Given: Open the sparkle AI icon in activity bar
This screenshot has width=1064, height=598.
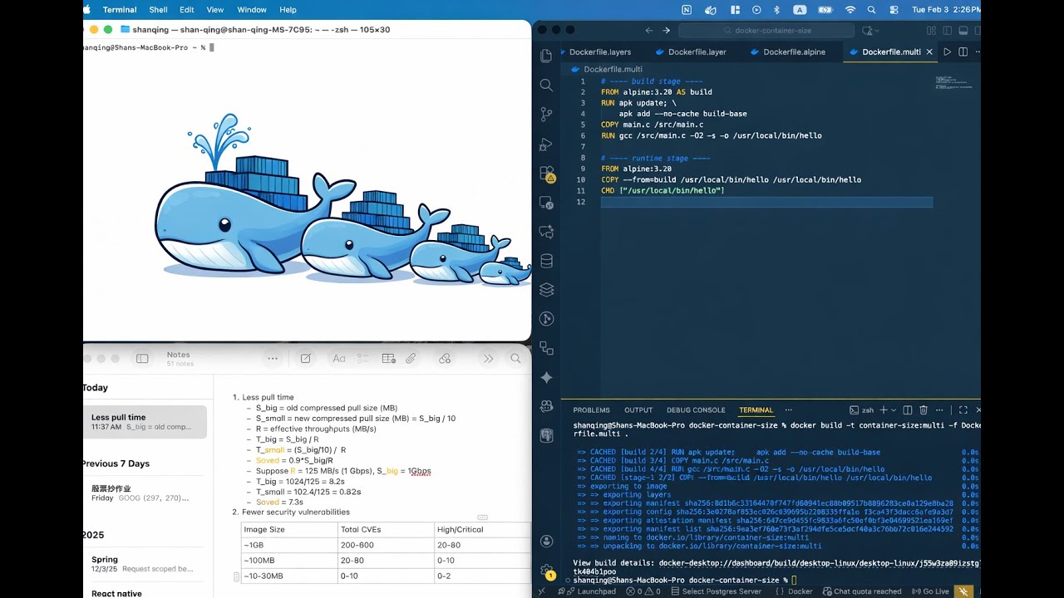Looking at the screenshot, I should point(546,377).
